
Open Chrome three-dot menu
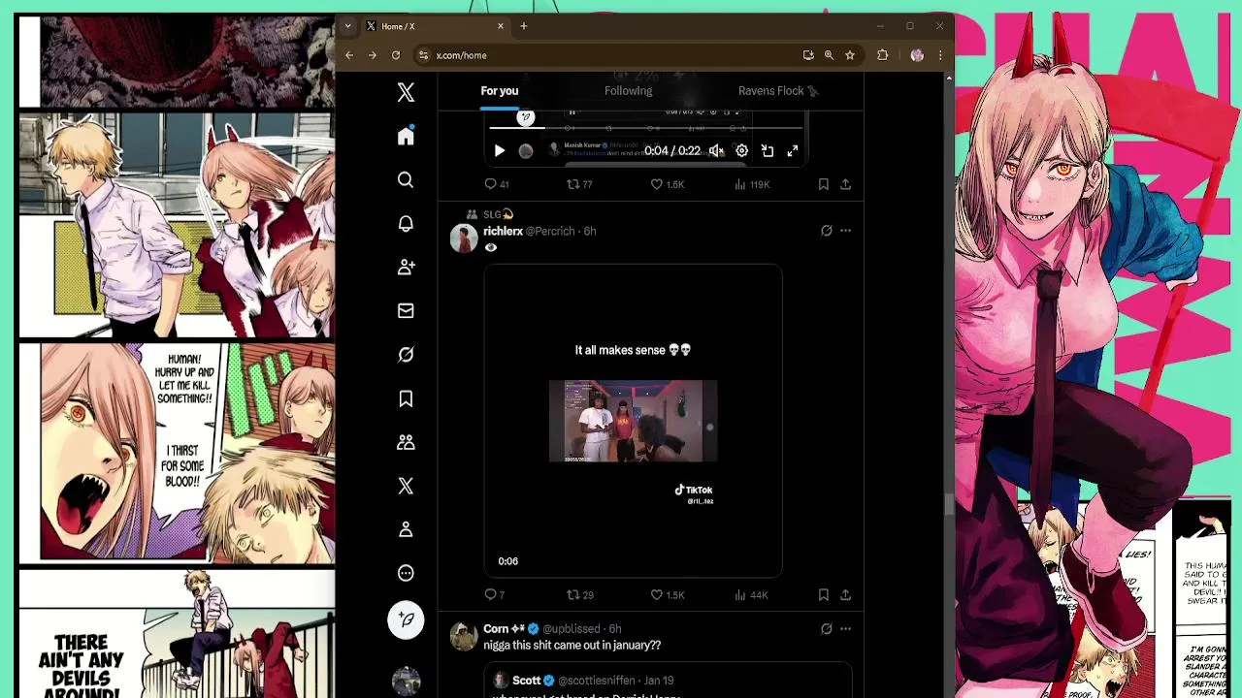click(939, 55)
